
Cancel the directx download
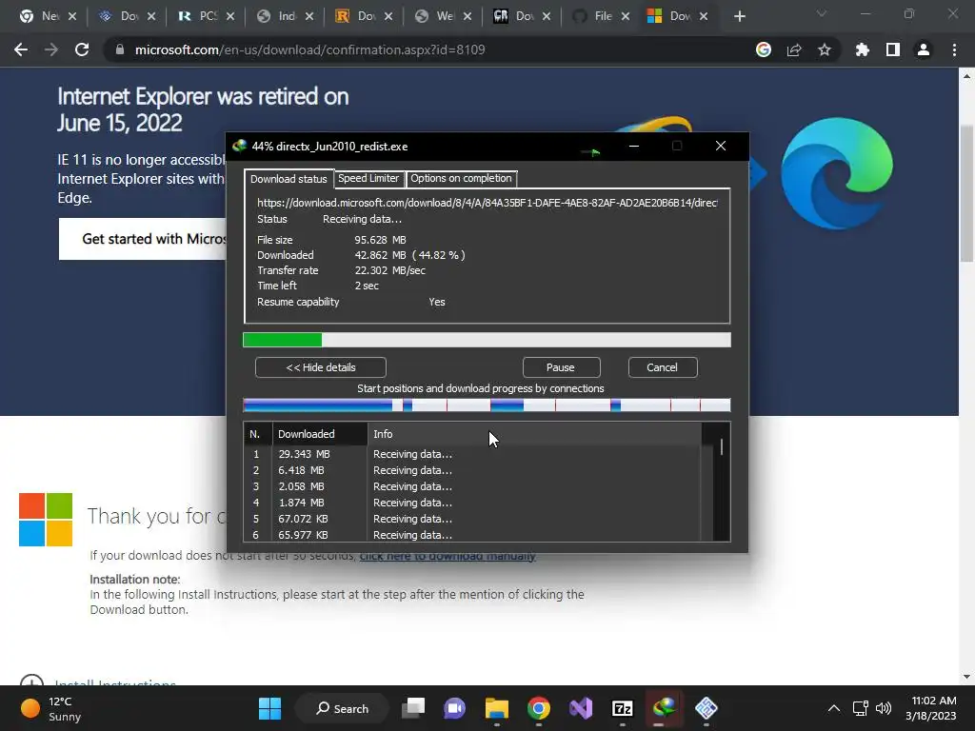(663, 367)
